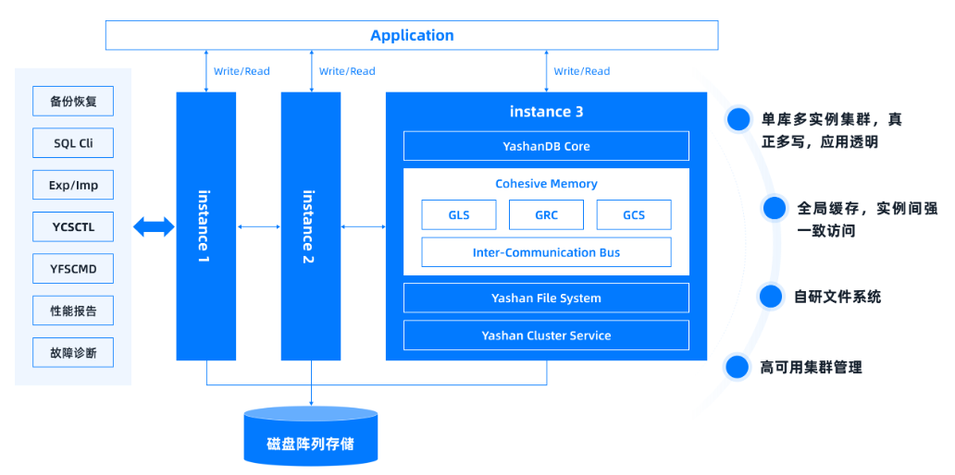Select the 故障诊断 tool box

73,353
